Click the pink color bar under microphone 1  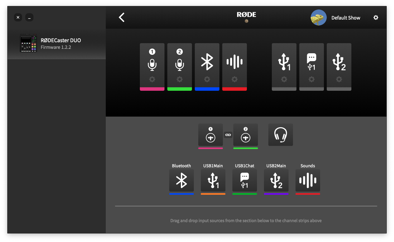click(152, 89)
